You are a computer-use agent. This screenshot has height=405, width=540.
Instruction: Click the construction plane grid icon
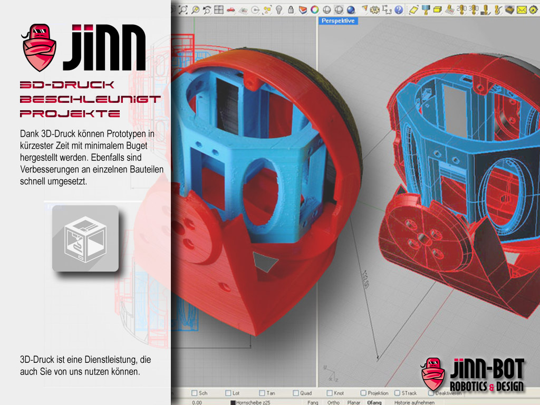click(244, 11)
